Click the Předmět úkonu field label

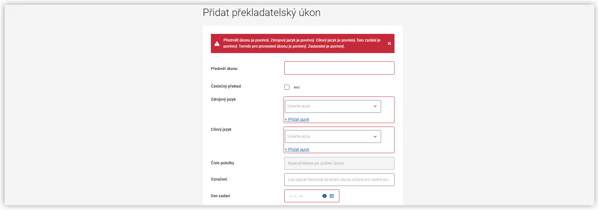point(224,69)
